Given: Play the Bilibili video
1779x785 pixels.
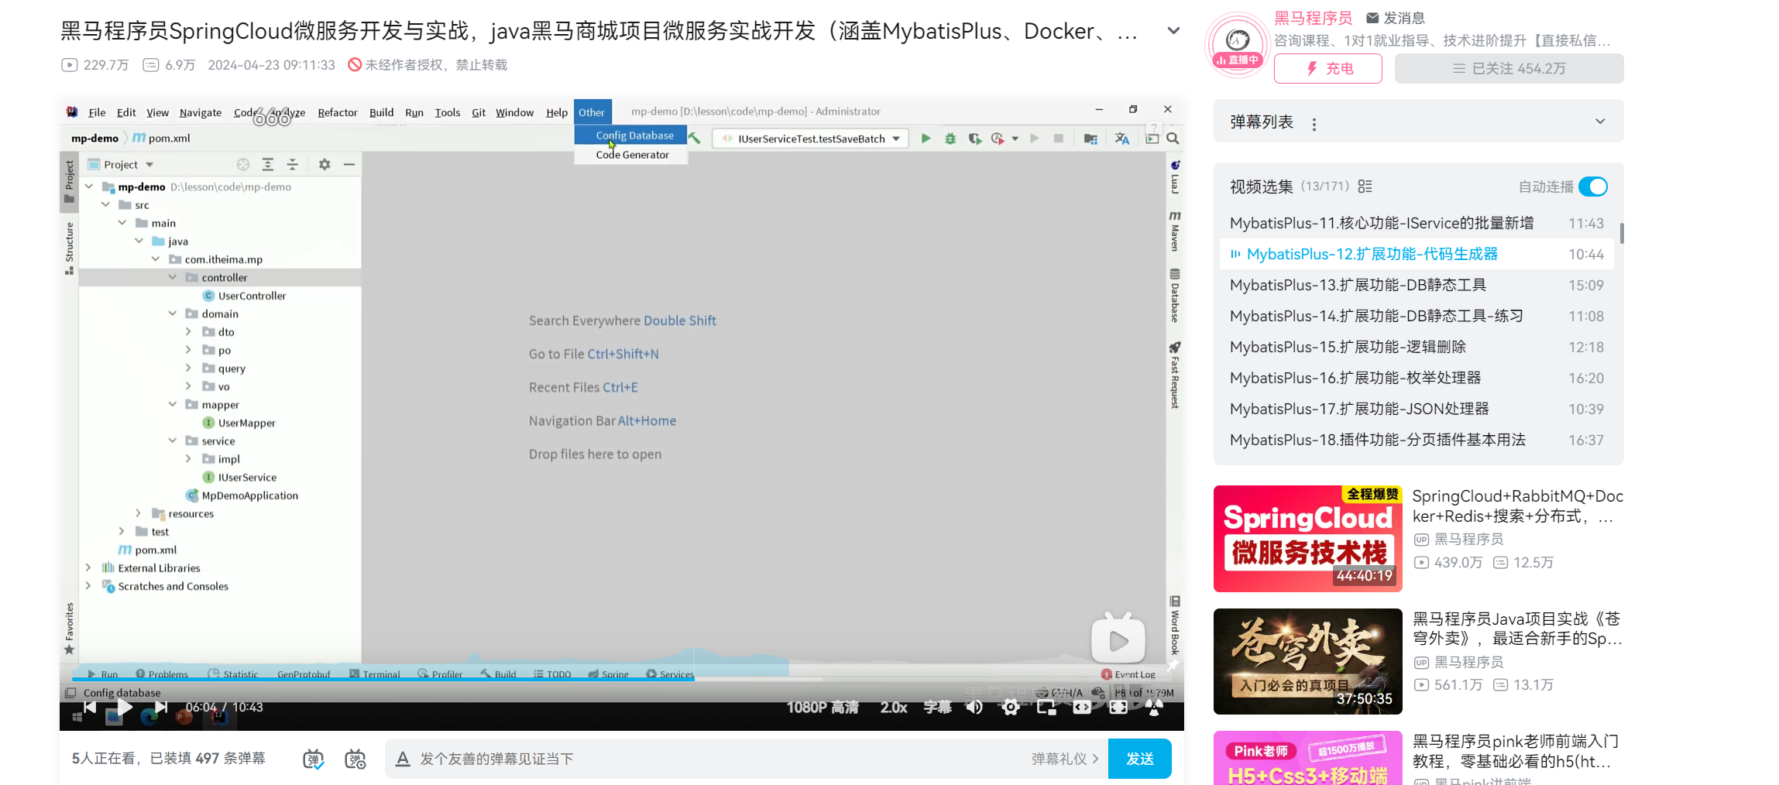Looking at the screenshot, I should [124, 707].
